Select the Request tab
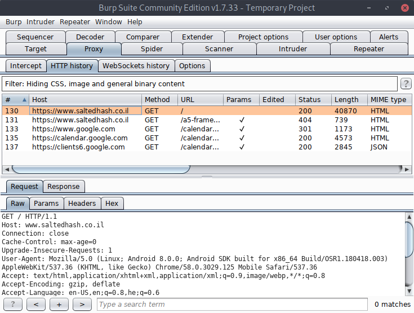 tap(24, 186)
